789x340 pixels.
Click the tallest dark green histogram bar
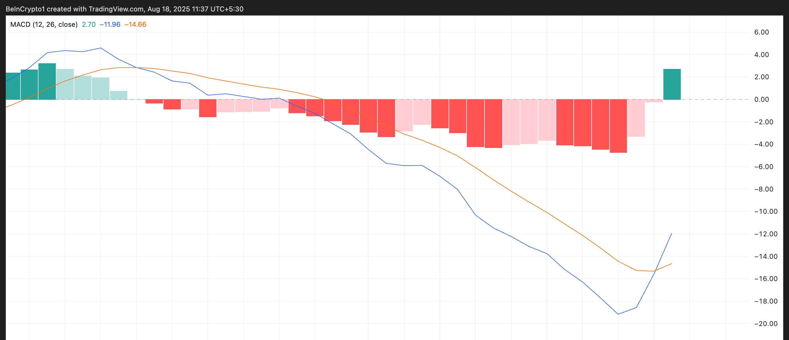tap(47, 82)
